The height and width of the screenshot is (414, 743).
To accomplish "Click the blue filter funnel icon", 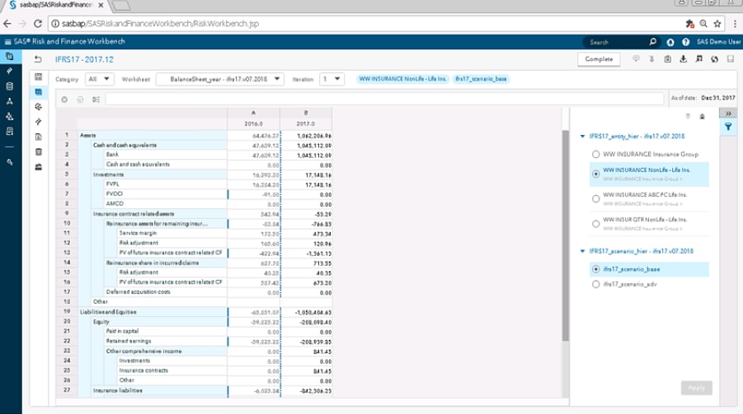I will [728, 127].
